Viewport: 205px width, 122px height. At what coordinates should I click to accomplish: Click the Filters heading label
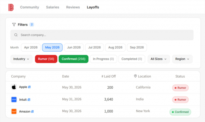click(x=23, y=25)
